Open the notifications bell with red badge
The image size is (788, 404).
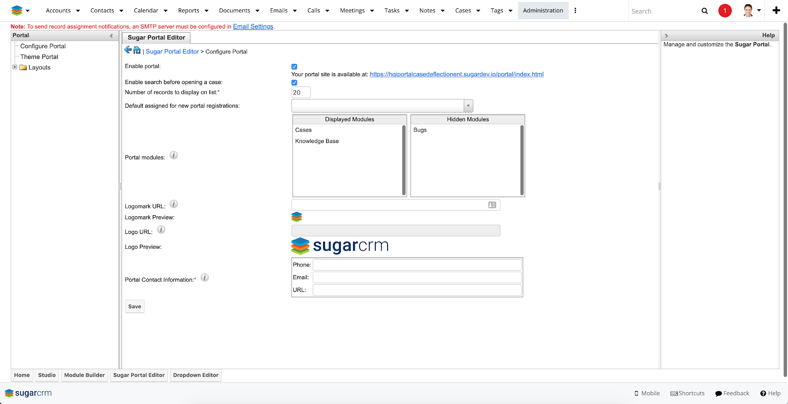724,10
